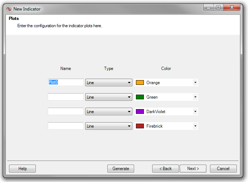Click the Firebrick color swatch
Viewport: 248px width, 182px height.
pos(140,126)
